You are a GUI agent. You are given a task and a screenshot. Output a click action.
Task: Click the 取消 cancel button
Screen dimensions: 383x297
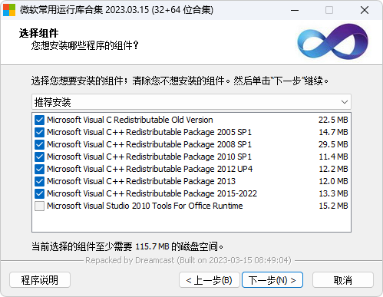click(x=343, y=280)
